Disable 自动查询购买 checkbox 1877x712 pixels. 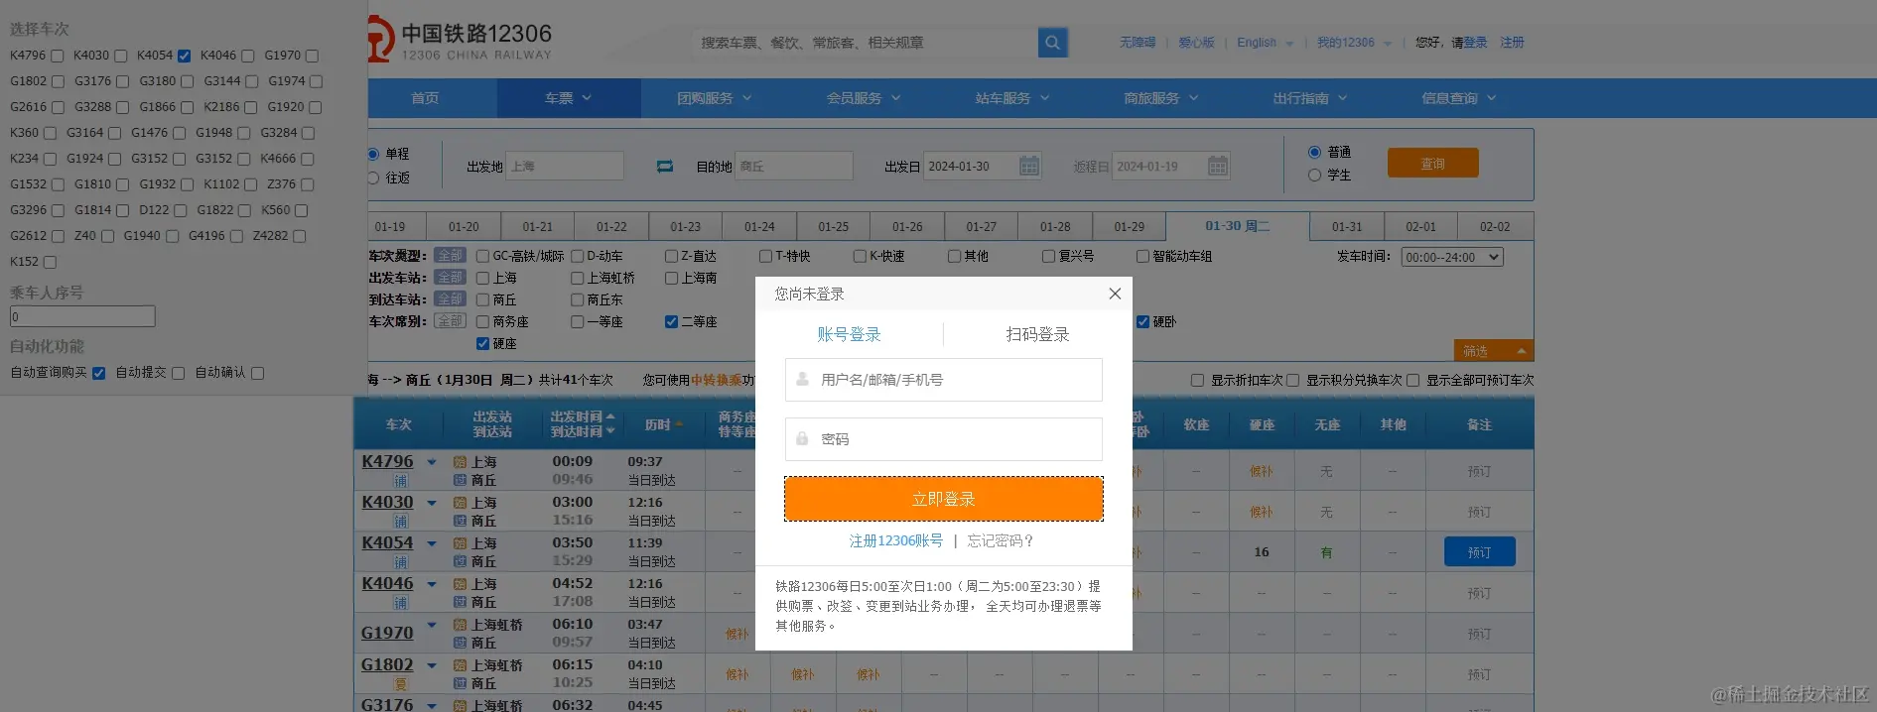click(x=98, y=373)
